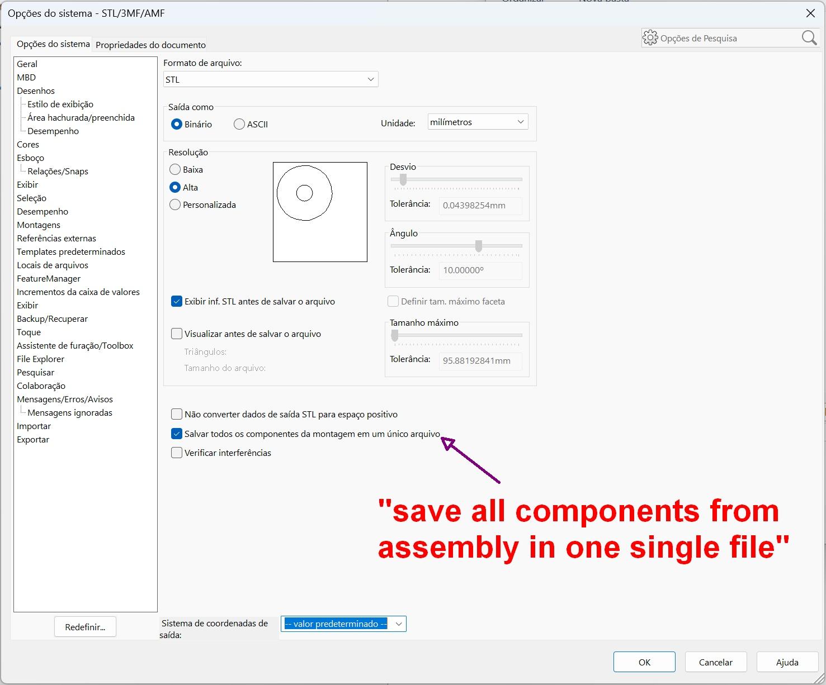Click the Ângulo slider handle
826x685 pixels.
(479, 246)
